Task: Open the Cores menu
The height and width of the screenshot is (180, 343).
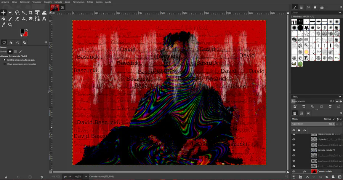Action: click(x=67, y=2)
